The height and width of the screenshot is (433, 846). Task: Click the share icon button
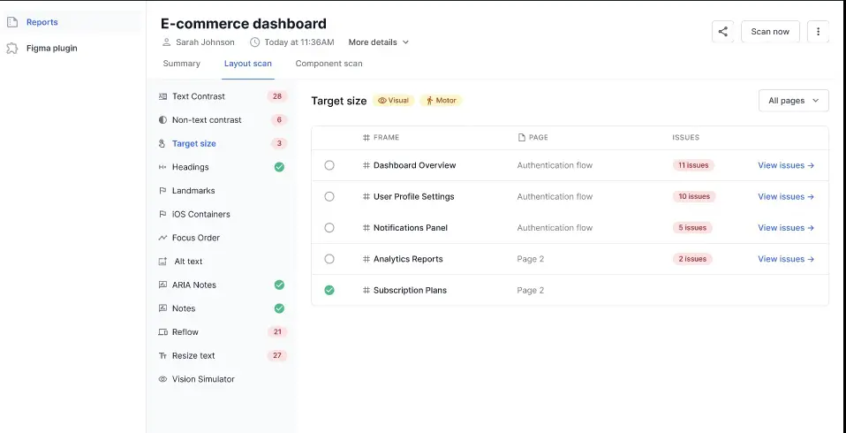tap(722, 32)
